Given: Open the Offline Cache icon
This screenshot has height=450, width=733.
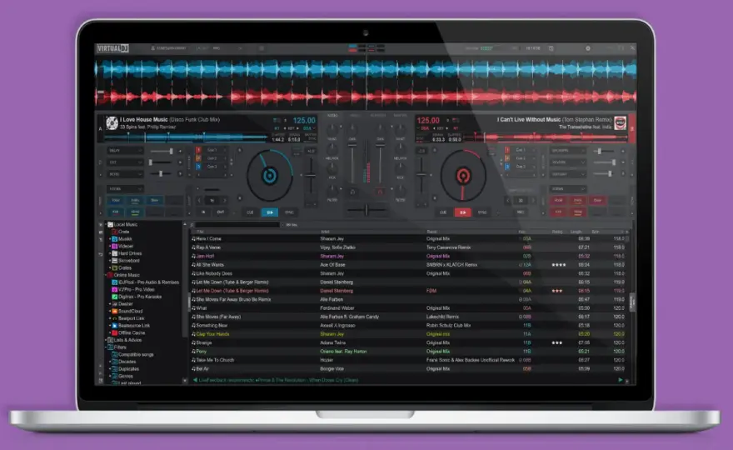Looking at the screenshot, I should [115, 333].
